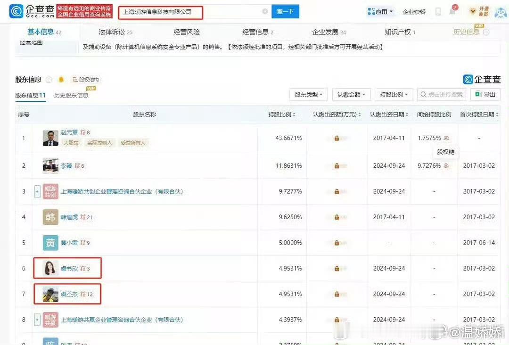Open 上海暖游共创企业管理咨询合伙企业 link

tap(122, 191)
